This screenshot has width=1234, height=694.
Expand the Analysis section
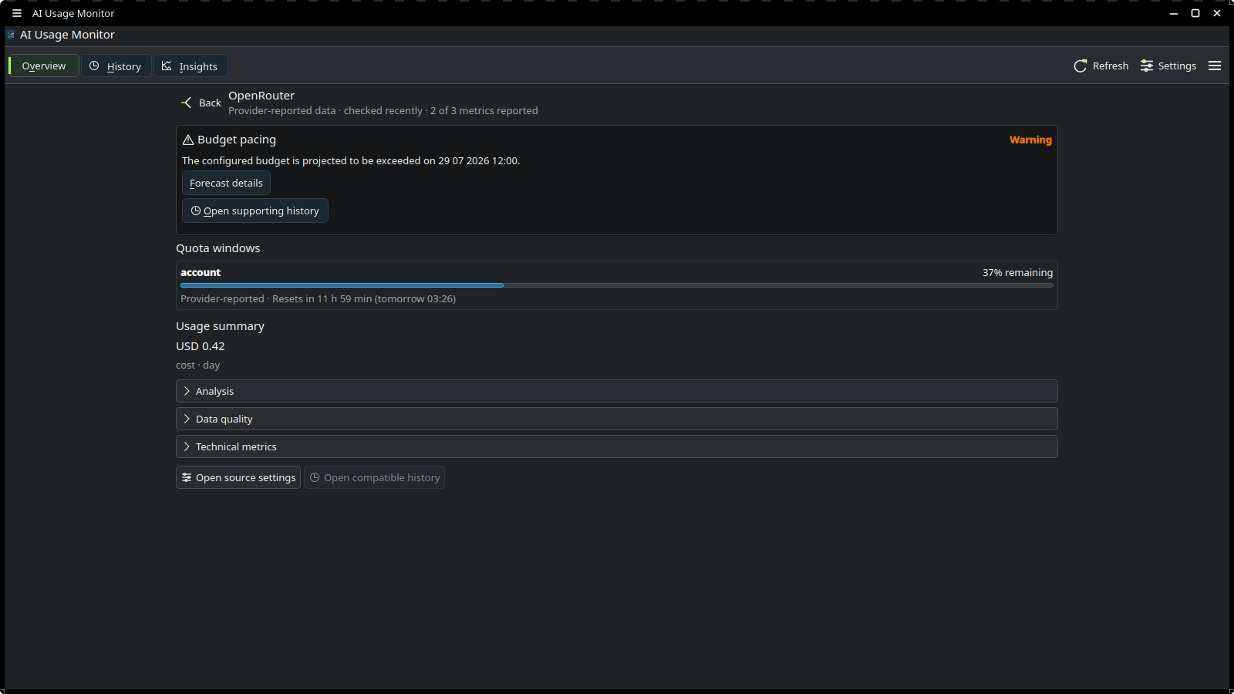(617, 392)
